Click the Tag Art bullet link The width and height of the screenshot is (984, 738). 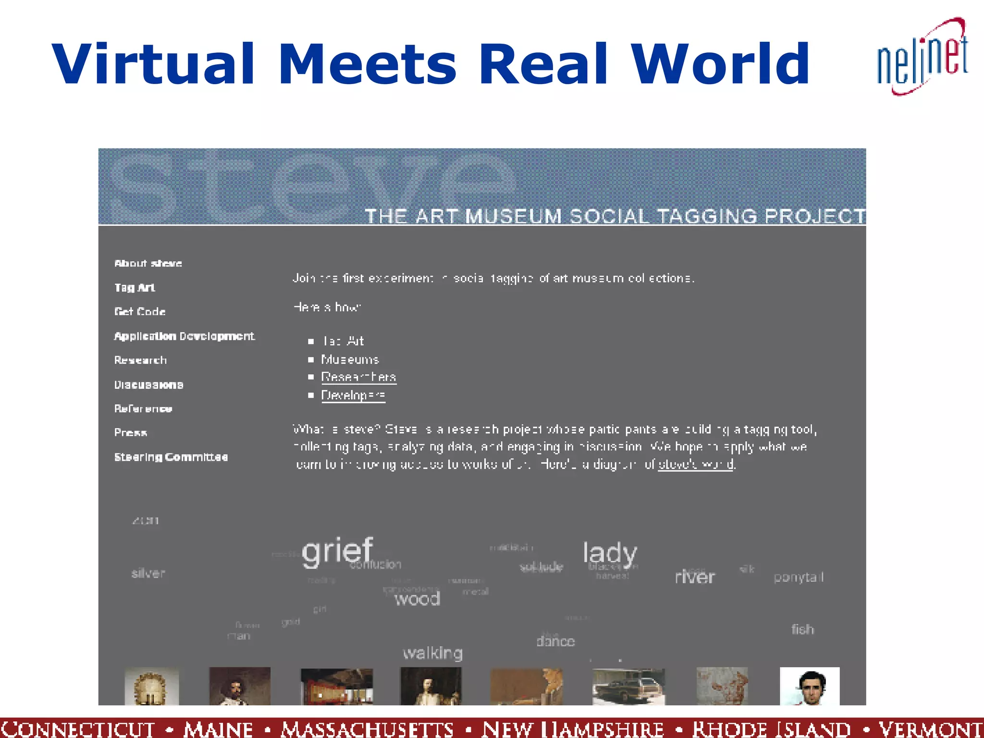coord(343,341)
